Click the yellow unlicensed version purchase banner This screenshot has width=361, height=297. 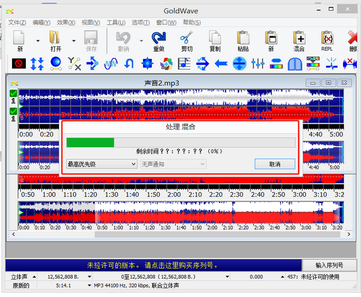tap(151, 265)
